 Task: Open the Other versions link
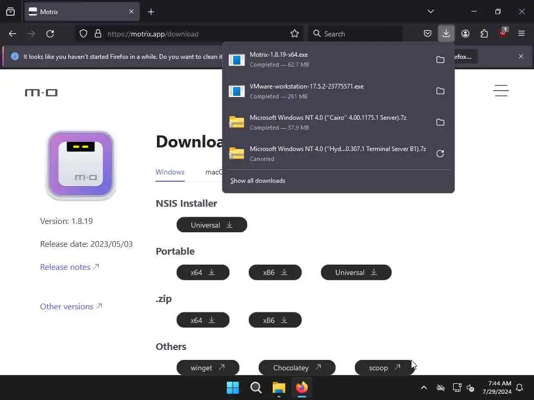[71, 306]
